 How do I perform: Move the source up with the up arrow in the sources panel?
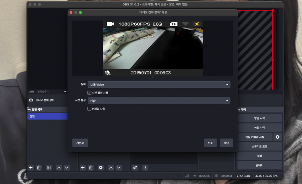point(111,167)
